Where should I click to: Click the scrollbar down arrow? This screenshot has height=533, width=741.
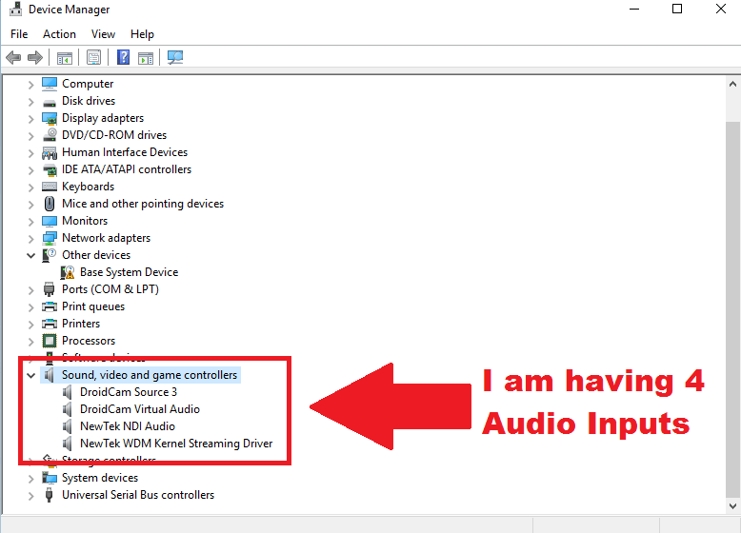click(732, 505)
